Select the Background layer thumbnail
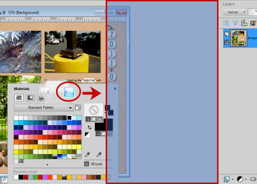Image resolution: width=257 pixels, height=184 pixels. [239, 38]
